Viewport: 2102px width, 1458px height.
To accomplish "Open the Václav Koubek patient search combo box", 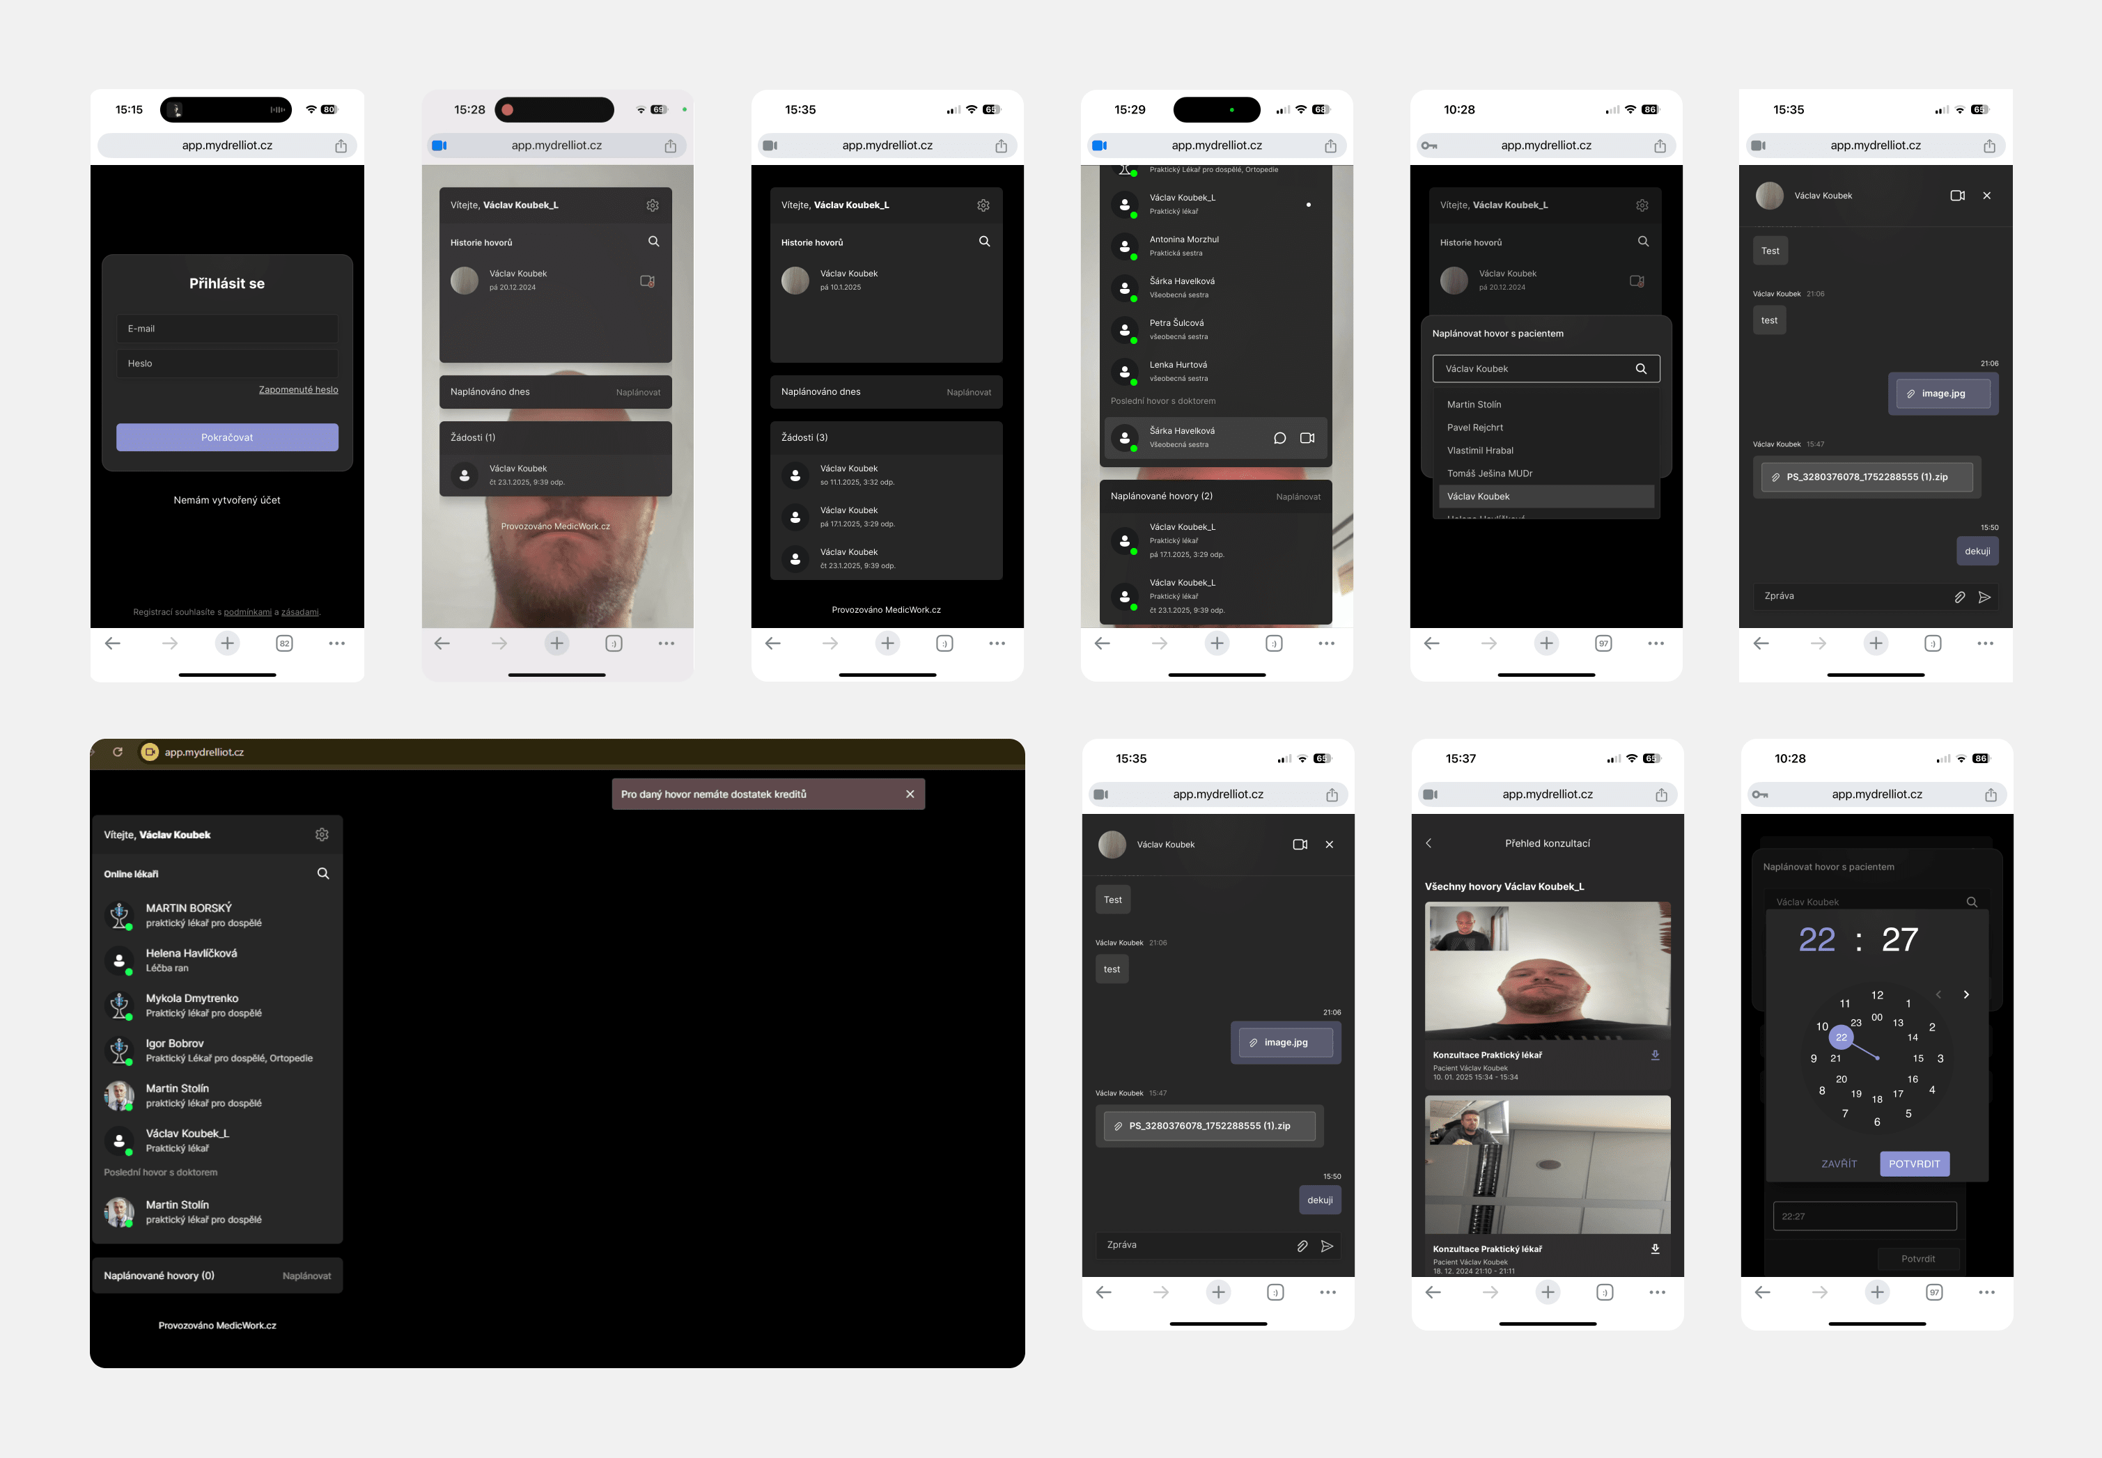I will (1546, 369).
